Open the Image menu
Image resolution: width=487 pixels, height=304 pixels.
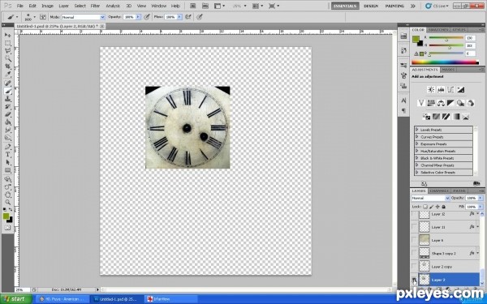(48, 6)
